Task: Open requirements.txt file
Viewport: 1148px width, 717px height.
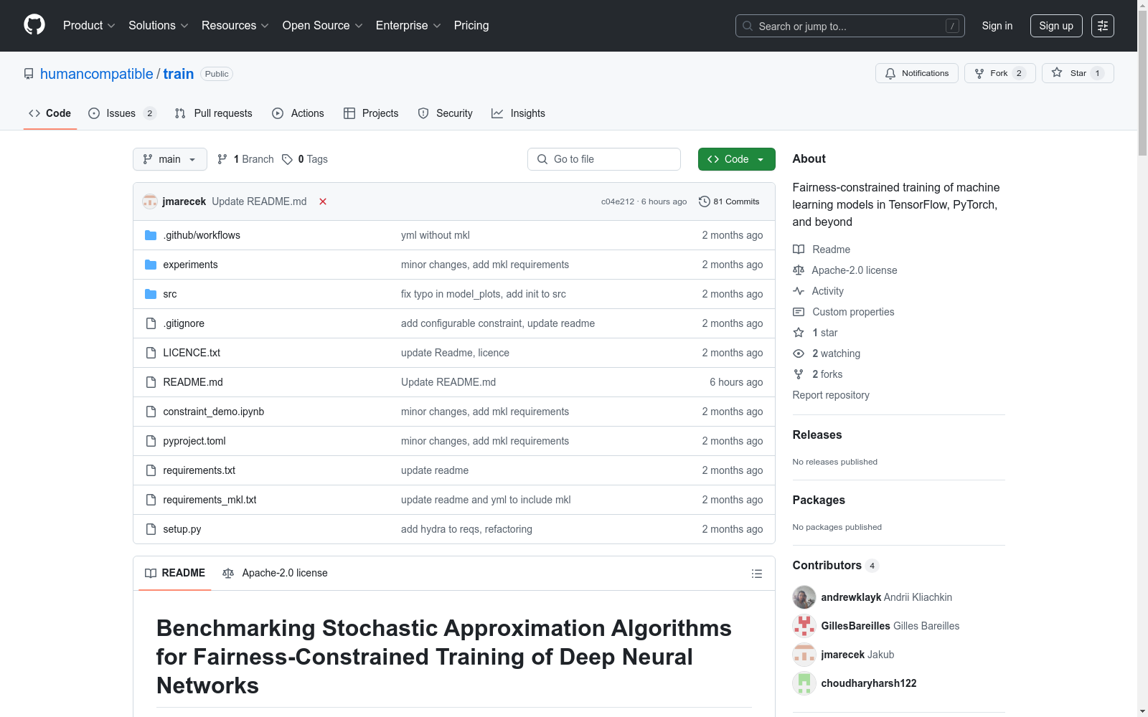Action: 199,470
